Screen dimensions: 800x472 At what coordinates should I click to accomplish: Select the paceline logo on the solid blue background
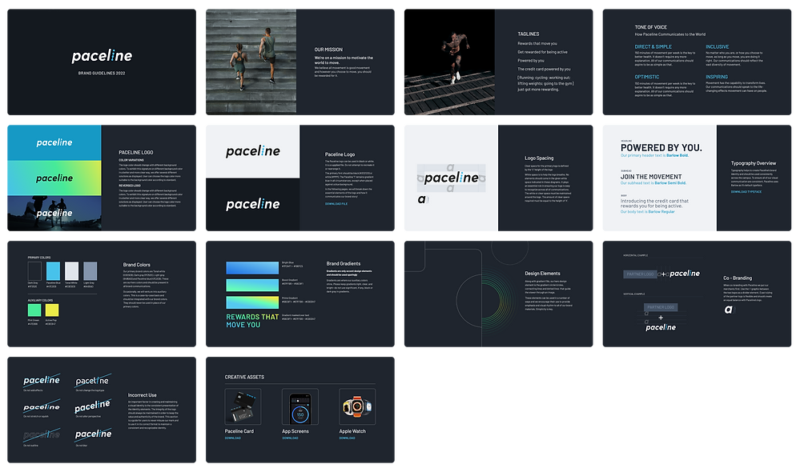(54, 142)
